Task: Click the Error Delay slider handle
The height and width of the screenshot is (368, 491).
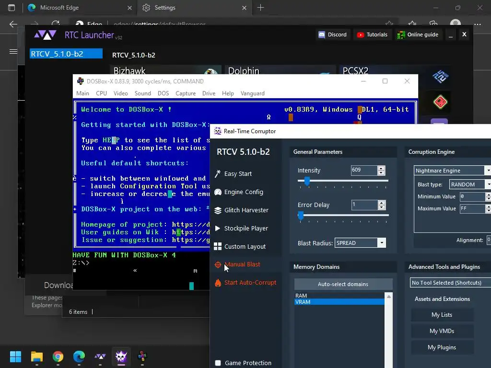Action: click(x=301, y=215)
